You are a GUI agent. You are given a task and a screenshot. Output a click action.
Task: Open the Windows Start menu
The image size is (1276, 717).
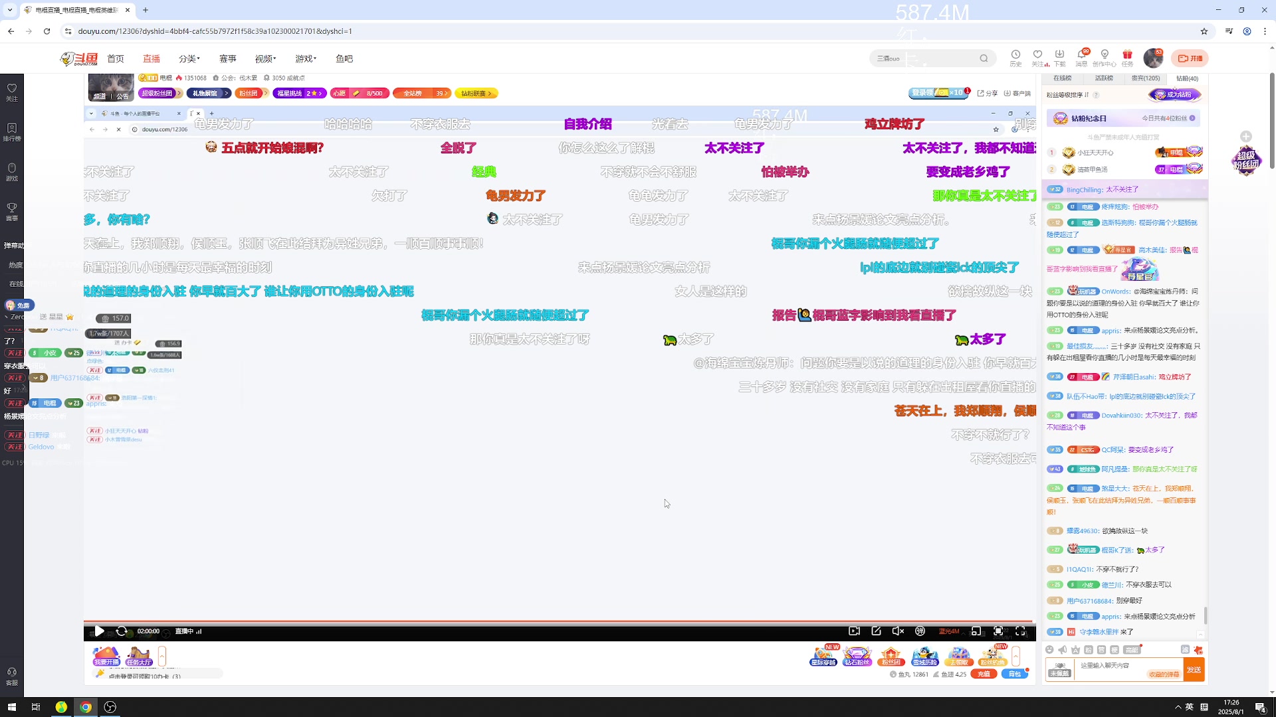[x=11, y=707]
